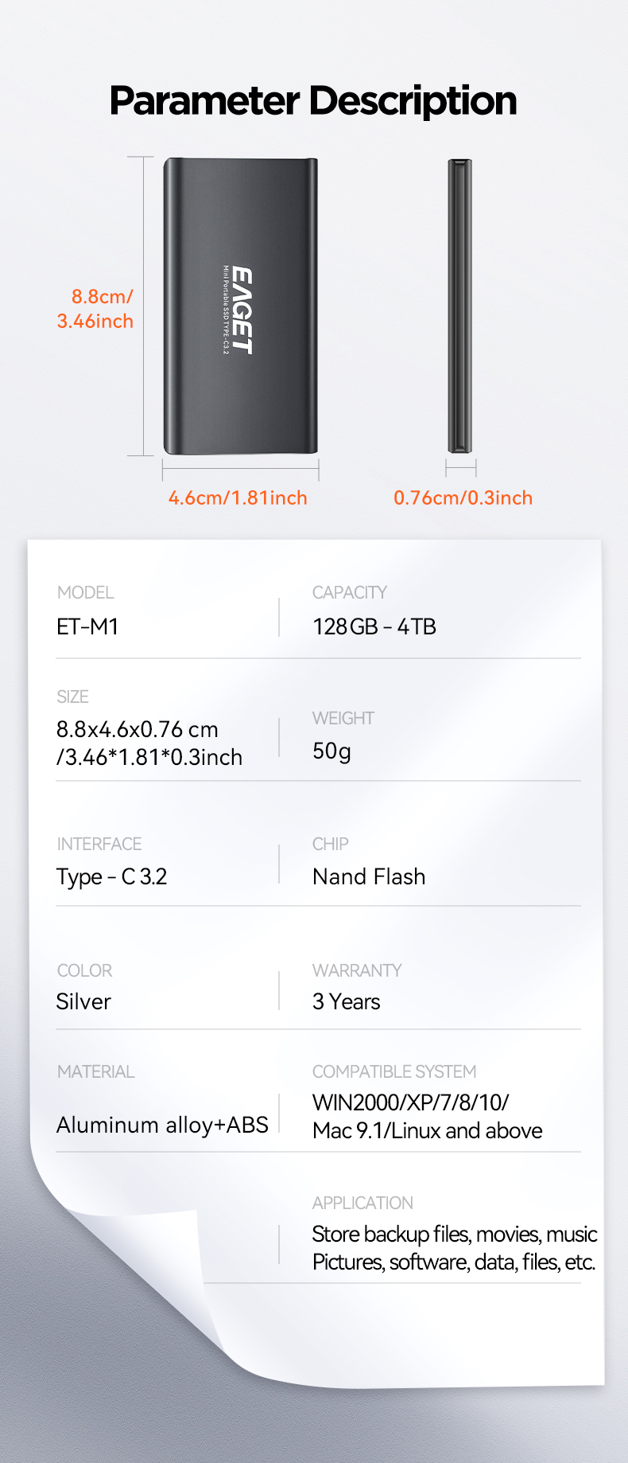Click the Aluminum alloy+ABS material value
This screenshot has height=1463, width=628.
(x=162, y=1126)
